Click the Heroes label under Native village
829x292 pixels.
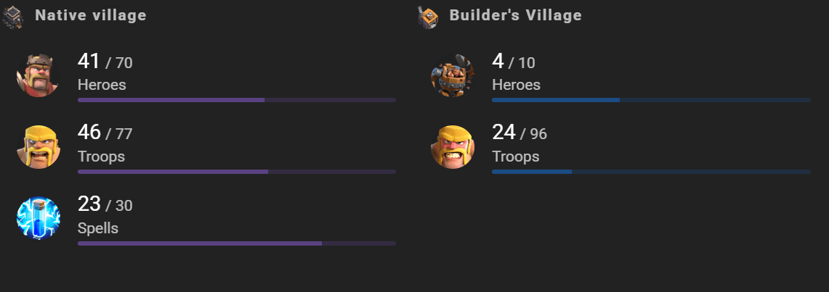(102, 85)
